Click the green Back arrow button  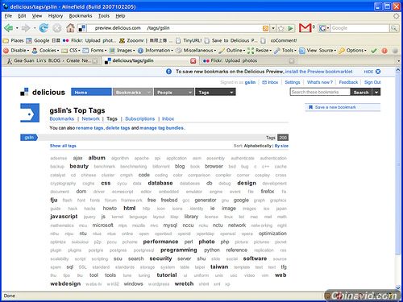[x=9, y=28]
